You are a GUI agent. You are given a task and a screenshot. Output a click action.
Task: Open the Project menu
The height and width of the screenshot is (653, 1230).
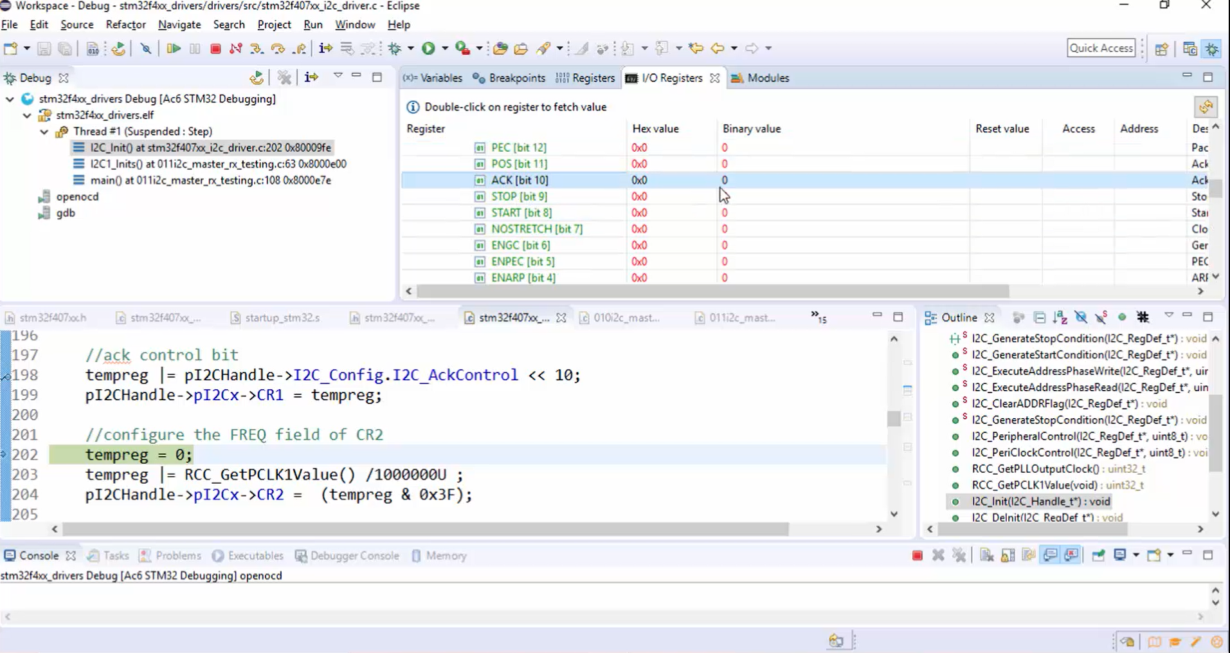tap(274, 24)
